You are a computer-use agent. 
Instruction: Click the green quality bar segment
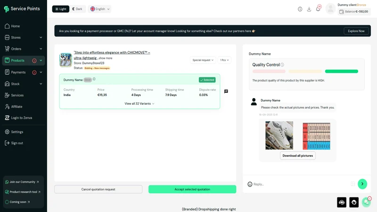(341, 72)
